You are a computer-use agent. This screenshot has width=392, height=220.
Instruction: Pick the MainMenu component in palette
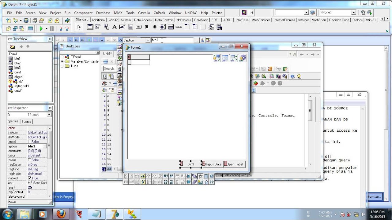(x=98, y=27)
